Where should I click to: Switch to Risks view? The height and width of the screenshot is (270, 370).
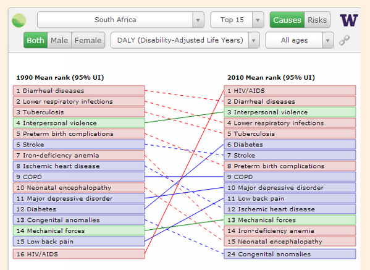(x=317, y=20)
